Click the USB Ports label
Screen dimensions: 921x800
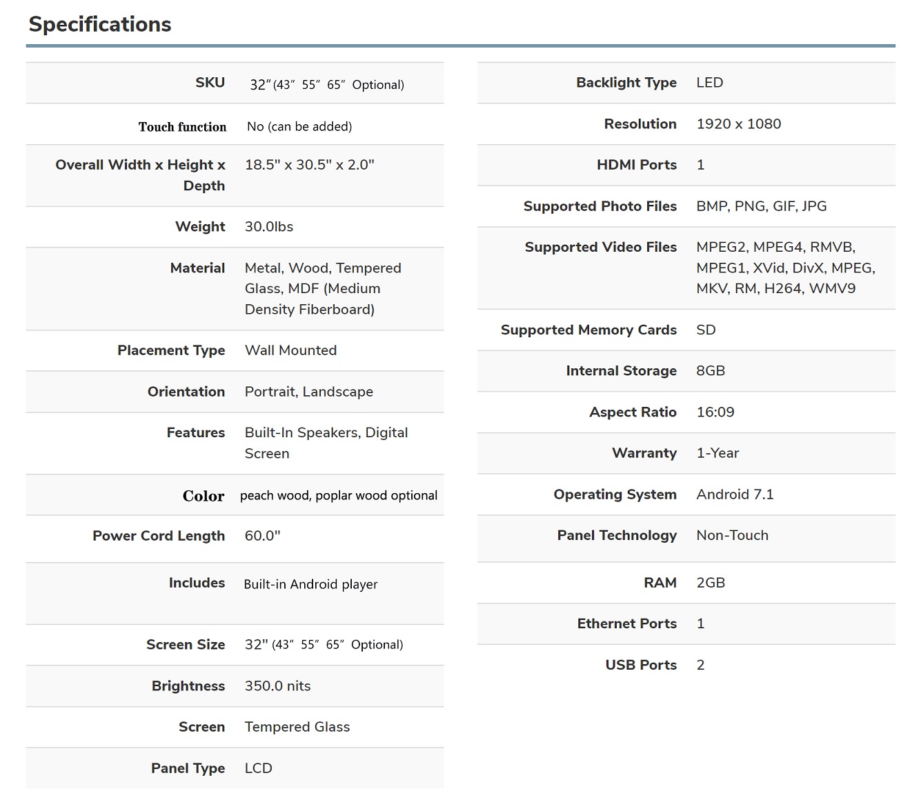[x=640, y=665]
